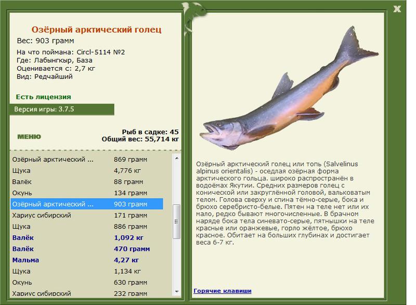416x305 pixels.
Task: Click the fish description paragraph
Action: (x=285, y=203)
